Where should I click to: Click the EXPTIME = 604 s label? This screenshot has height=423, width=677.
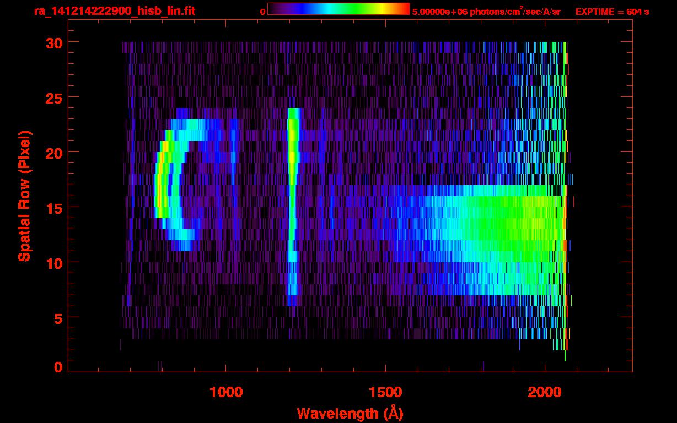point(612,12)
